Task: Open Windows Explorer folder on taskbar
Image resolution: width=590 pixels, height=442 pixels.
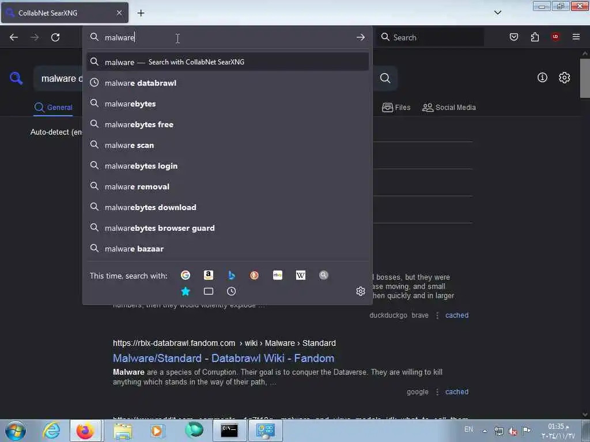Action: click(x=123, y=430)
